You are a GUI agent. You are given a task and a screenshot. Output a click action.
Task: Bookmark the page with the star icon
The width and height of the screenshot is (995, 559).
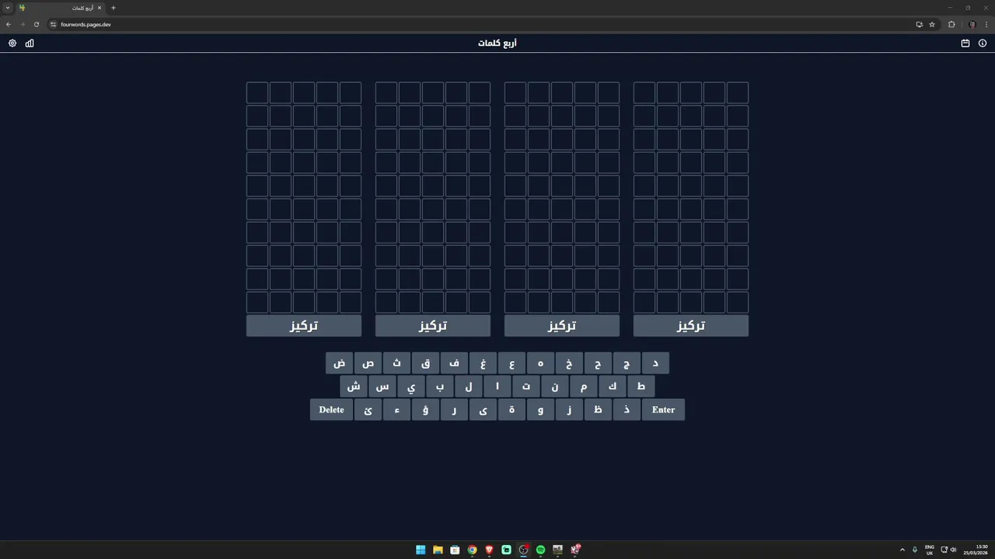pyautogui.click(x=932, y=24)
